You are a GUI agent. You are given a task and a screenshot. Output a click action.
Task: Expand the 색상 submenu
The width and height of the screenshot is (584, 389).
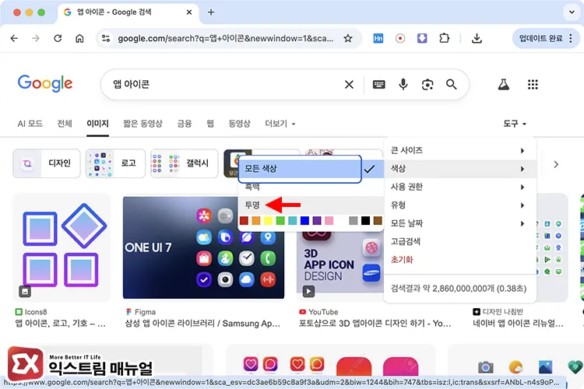(460, 169)
